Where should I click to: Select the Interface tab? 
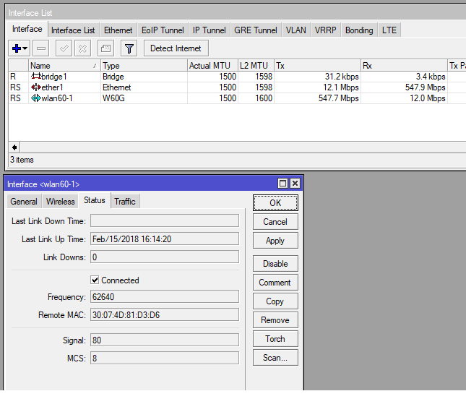pos(27,29)
